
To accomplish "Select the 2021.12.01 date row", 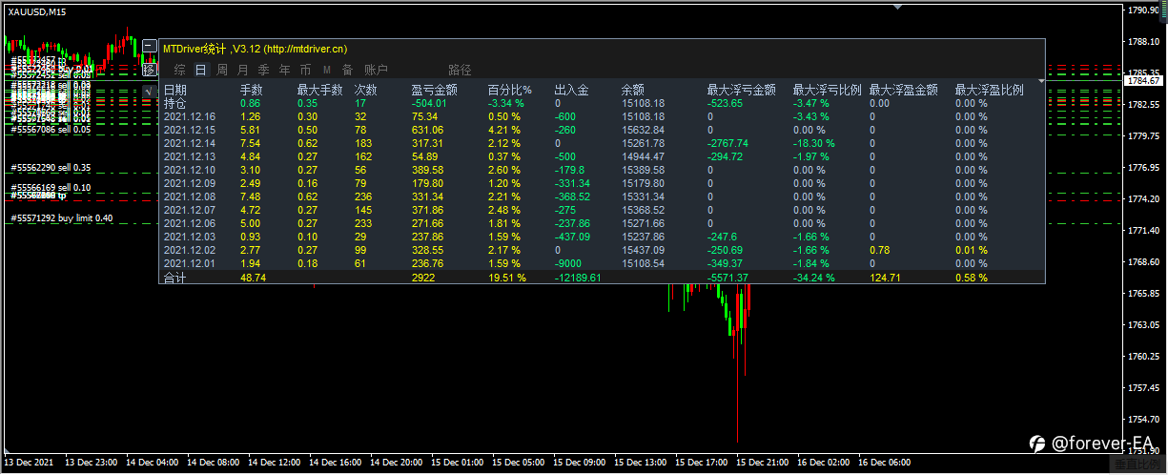I will 190,263.
